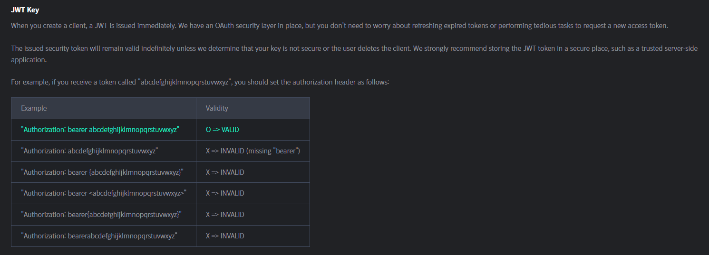Click the JWT Key heading
This screenshot has width=709, height=255.
pyautogui.click(x=25, y=10)
